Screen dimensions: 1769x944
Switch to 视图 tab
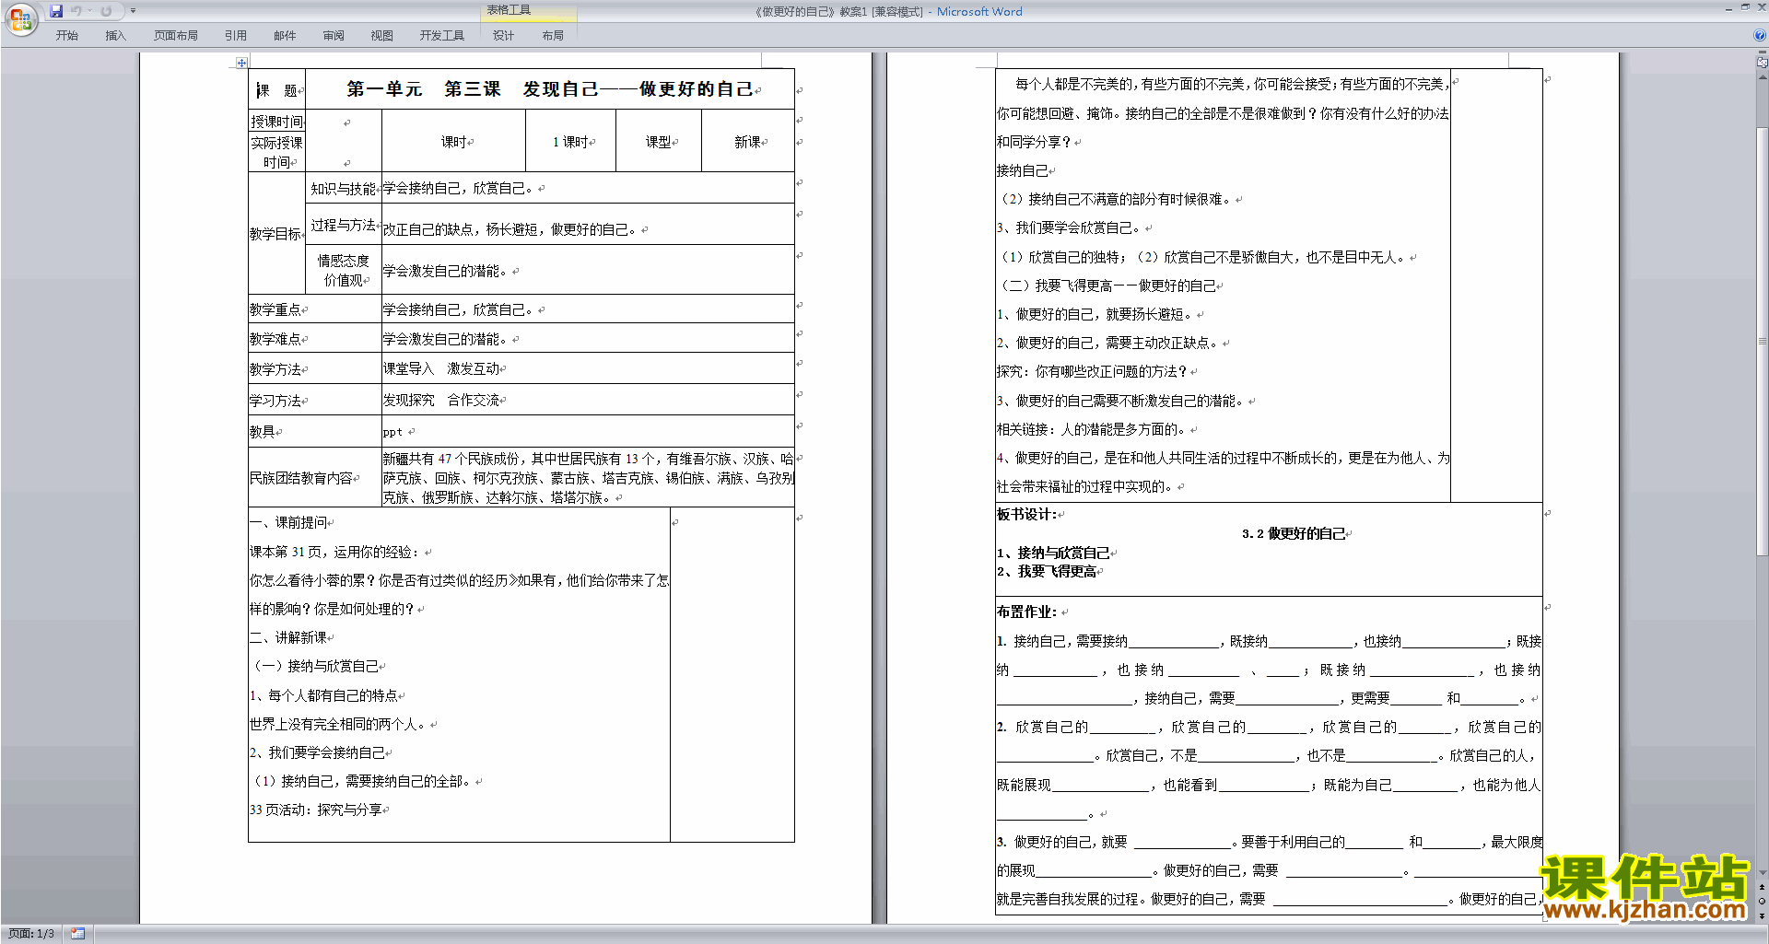click(x=381, y=36)
